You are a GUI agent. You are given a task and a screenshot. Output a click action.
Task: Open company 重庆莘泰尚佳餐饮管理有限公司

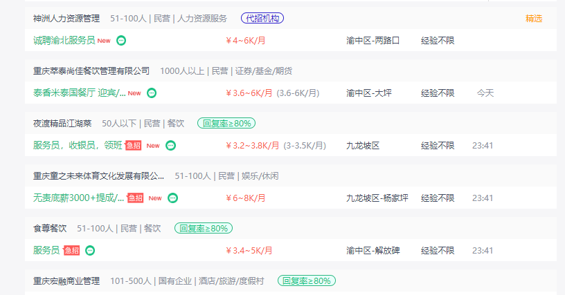(x=91, y=70)
